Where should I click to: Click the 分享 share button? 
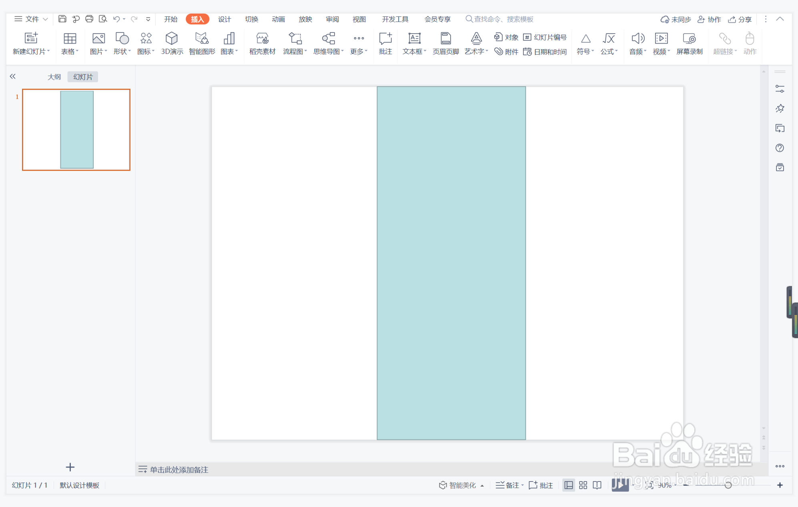click(x=740, y=19)
